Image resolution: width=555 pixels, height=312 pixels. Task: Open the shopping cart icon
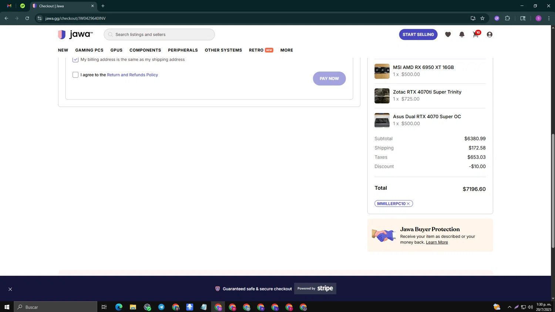pos(476,34)
